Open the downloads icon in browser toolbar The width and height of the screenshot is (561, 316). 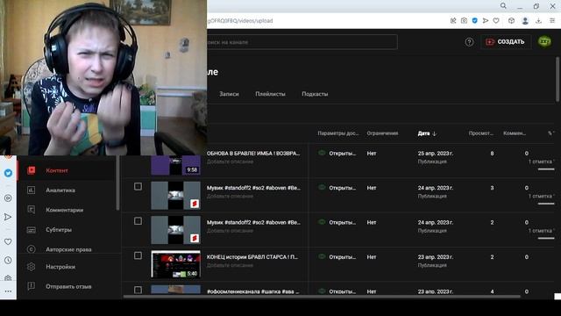[x=538, y=21]
